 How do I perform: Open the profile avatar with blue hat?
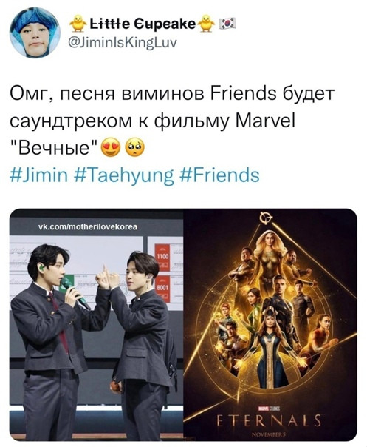coord(35,33)
